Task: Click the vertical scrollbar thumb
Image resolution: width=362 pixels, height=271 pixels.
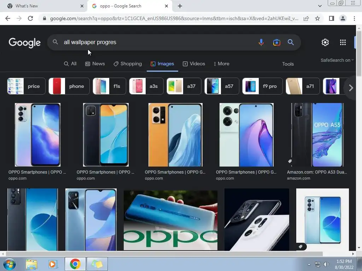Action: tap(359, 53)
